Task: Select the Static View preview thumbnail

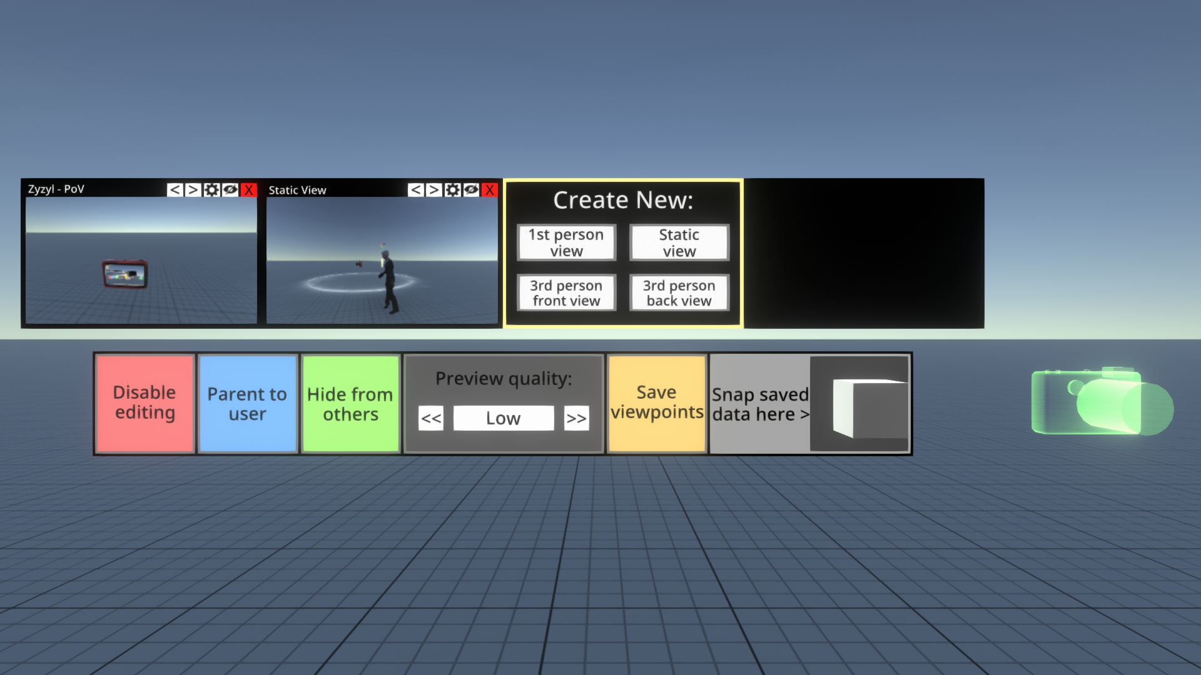Action: pos(382,260)
